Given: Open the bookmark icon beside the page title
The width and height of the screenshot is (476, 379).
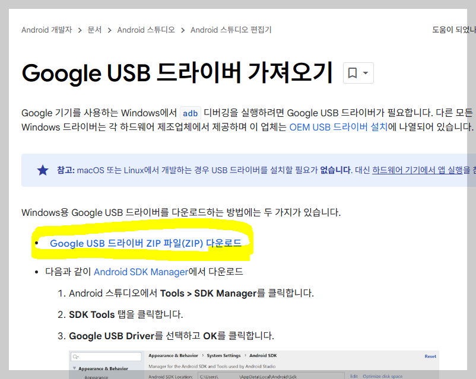Looking at the screenshot, I should pos(352,73).
